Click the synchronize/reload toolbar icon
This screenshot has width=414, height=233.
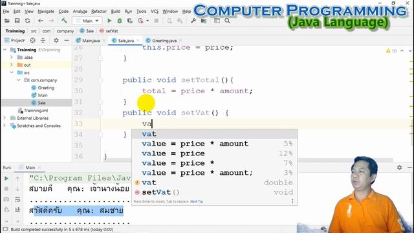(27, 21)
